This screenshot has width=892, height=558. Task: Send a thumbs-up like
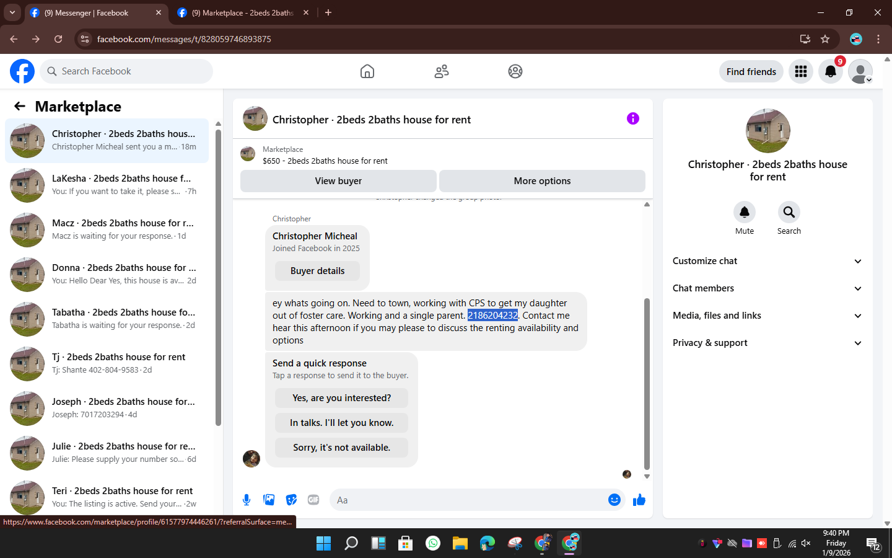[x=639, y=500]
